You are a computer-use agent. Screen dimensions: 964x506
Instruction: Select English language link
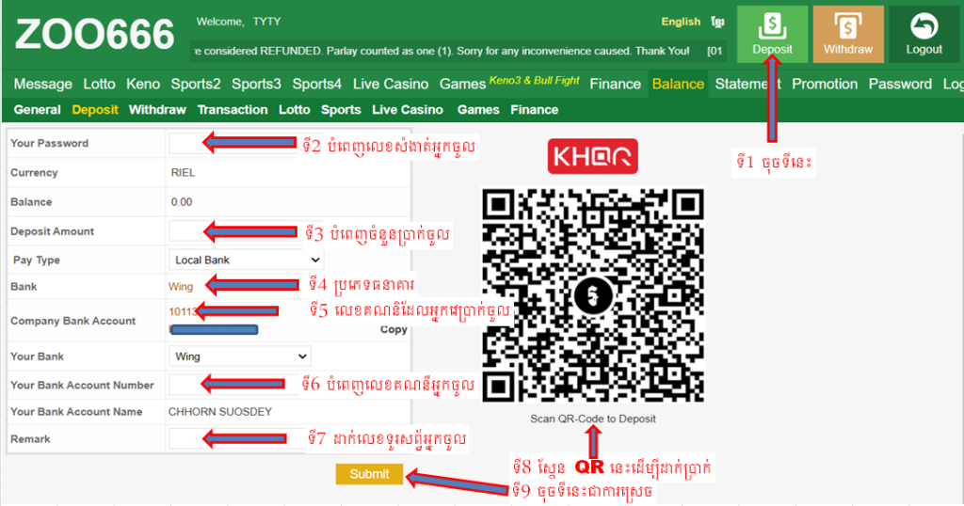681,22
